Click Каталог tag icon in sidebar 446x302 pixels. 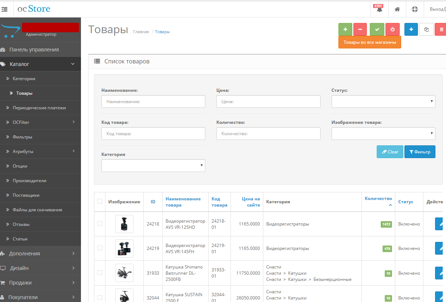coord(3,64)
